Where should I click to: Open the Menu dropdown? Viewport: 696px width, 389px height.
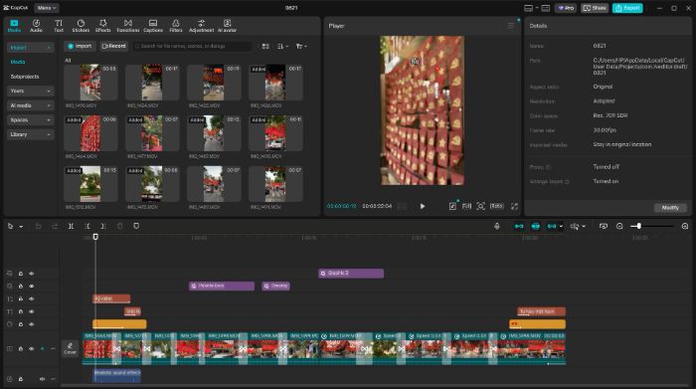46,8
